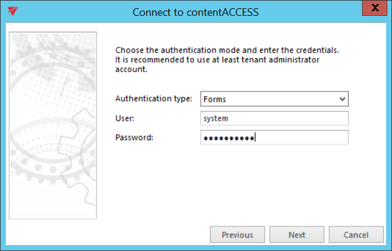Click the masked password dots
The image size is (392, 251).
click(x=228, y=138)
